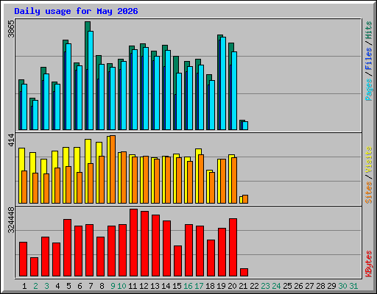Click the cyan pages bar for day 19

pyautogui.click(x=223, y=83)
